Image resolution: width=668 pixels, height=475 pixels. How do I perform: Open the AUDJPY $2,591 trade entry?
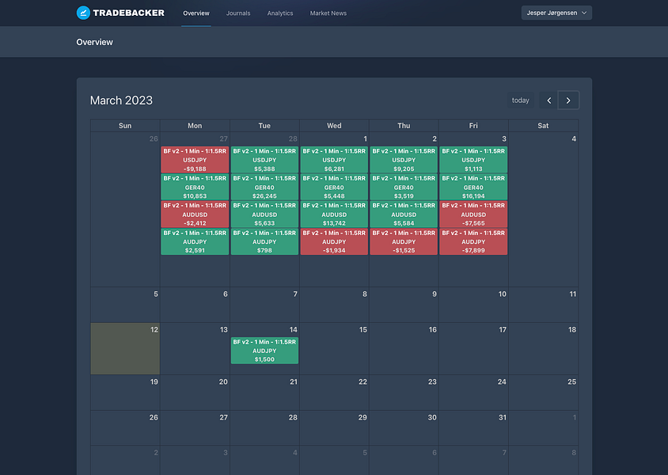pyautogui.click(x=195, y=241)
